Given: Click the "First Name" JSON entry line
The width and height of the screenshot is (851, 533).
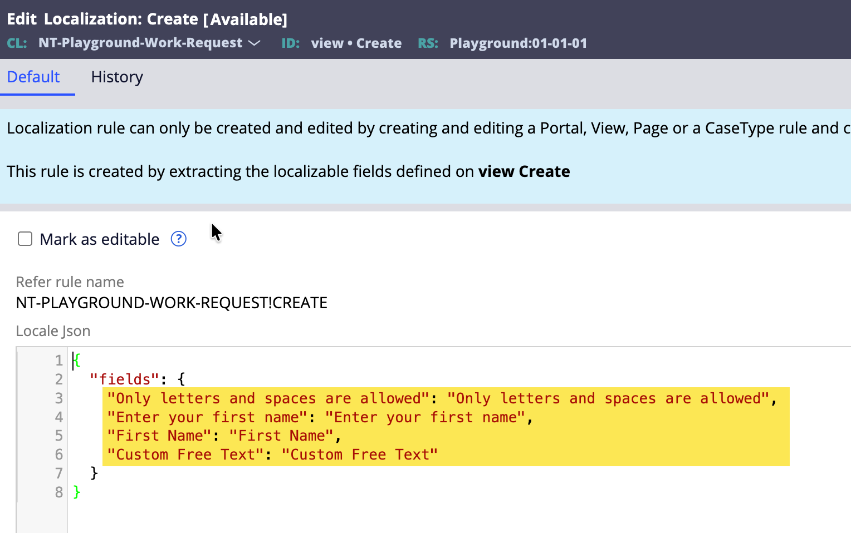Looking at the screenshot, I should 223,436.
